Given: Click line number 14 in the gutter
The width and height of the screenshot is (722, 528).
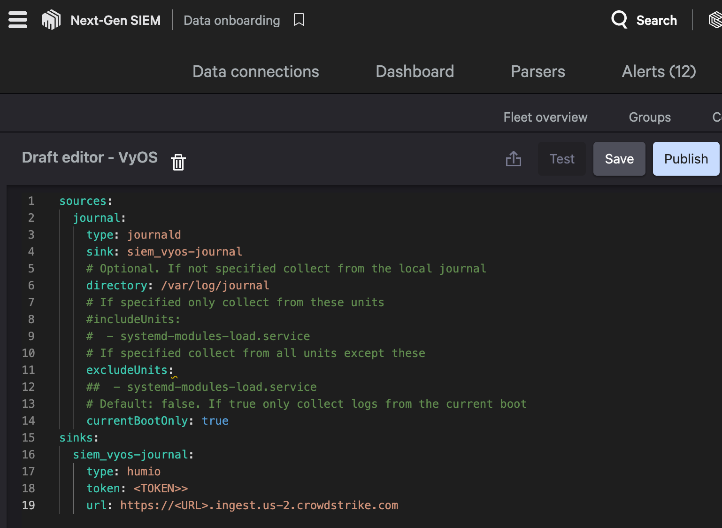Looking at the screenshot, I should pyautogui.click(x=29, y=421).
